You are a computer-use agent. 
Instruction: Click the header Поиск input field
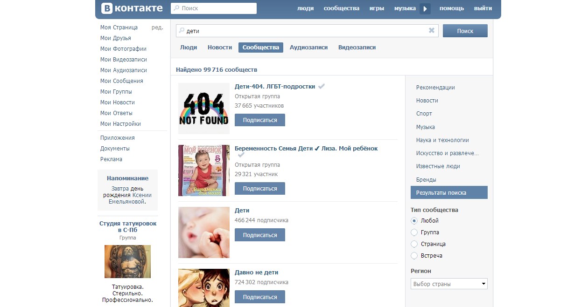pos(214,8)
